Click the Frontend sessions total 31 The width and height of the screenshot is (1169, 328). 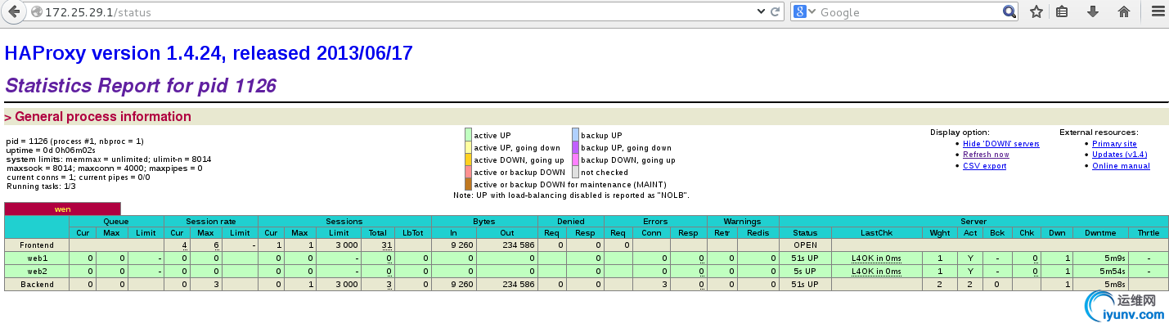387,245
